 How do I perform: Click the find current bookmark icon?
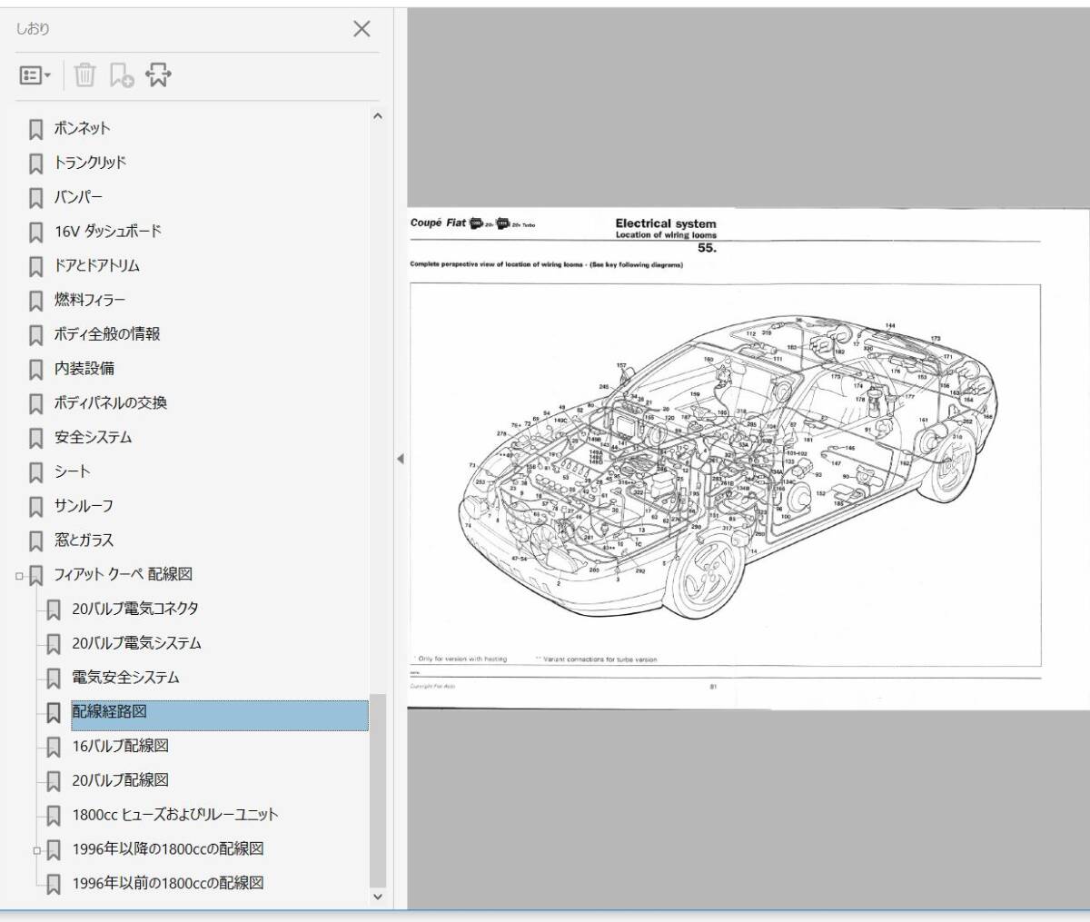coord(159,75)
